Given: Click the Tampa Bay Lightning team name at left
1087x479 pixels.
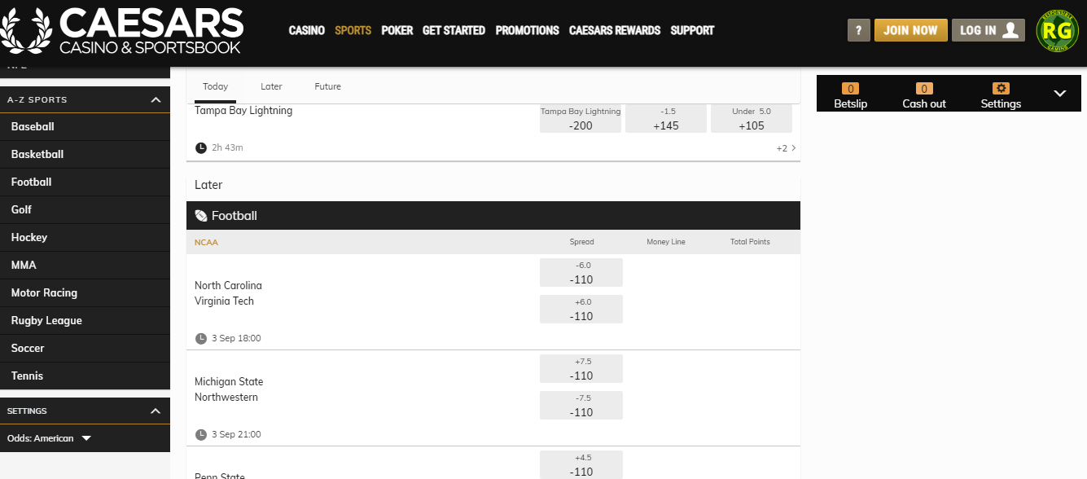Looking at the screenshot, I should click(243, 111).
